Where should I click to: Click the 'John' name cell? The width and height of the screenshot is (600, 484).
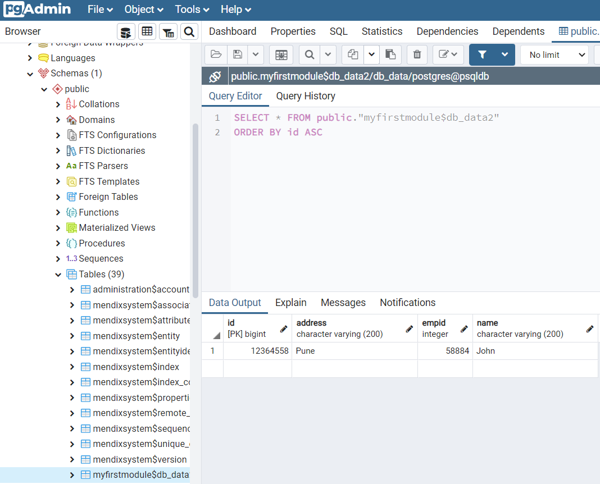[535, 351]
